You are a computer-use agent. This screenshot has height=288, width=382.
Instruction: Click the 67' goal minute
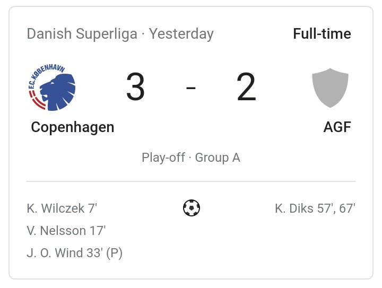click(x=347, y=208)
